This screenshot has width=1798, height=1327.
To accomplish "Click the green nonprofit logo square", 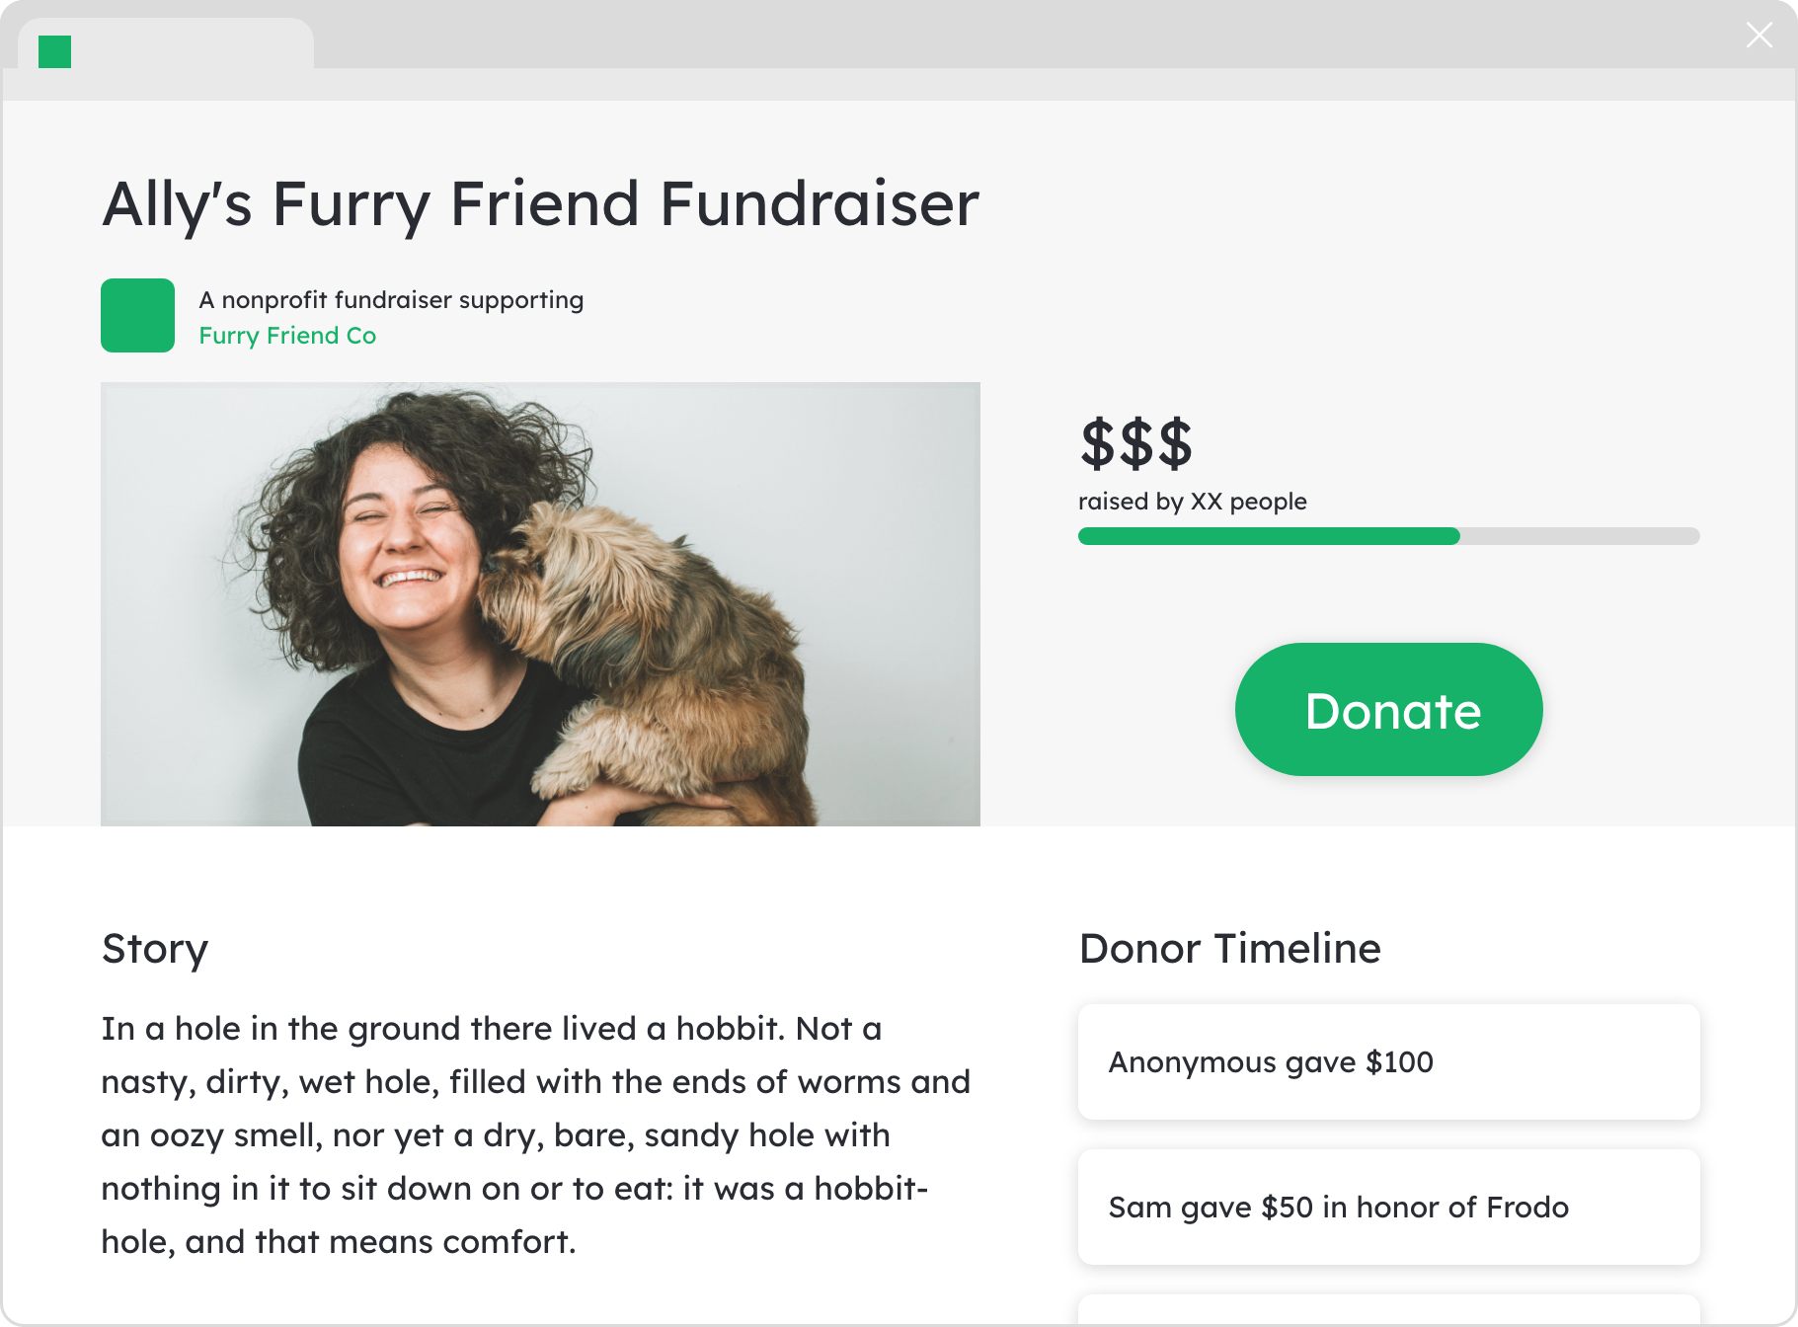I will (137, 316).
